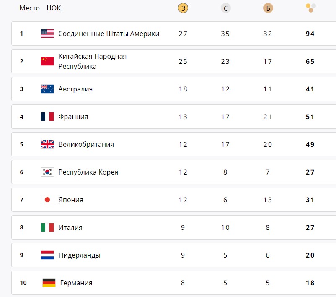The image size is (336, 297).
Task: Click the United States flag icon
Action: [47, 34]
